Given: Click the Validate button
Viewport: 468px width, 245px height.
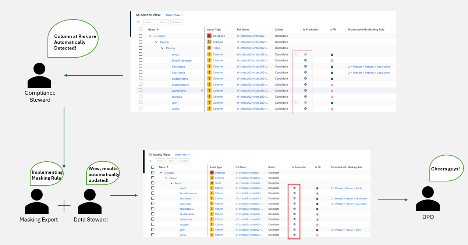Looking at the screenshot, I should [x=177, y=22].
